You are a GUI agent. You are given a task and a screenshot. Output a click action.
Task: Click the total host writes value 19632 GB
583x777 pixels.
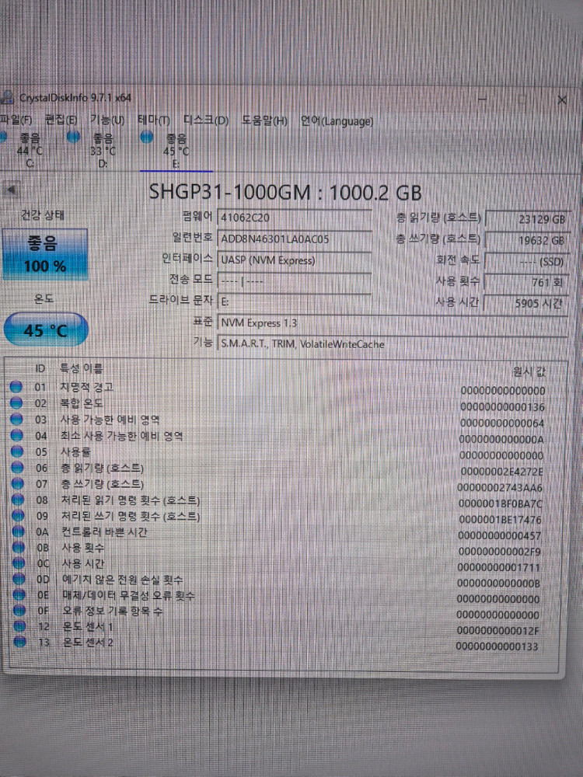point(526,241)
